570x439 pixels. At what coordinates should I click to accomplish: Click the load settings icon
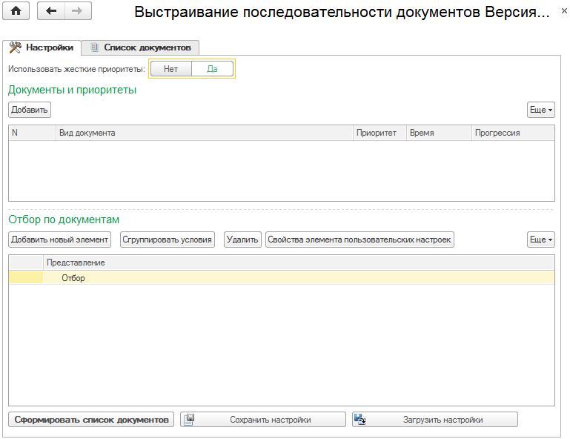coord(361,420)
